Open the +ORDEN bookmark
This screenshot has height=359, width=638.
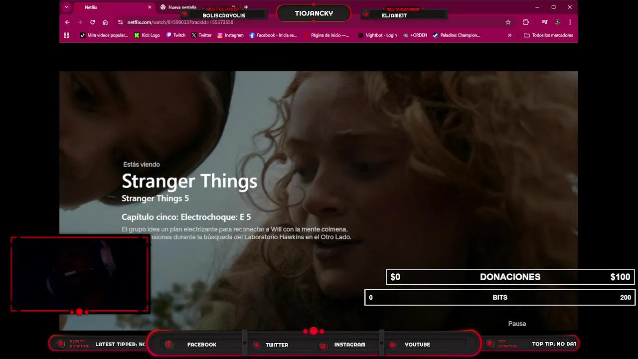tap(415, 35)
